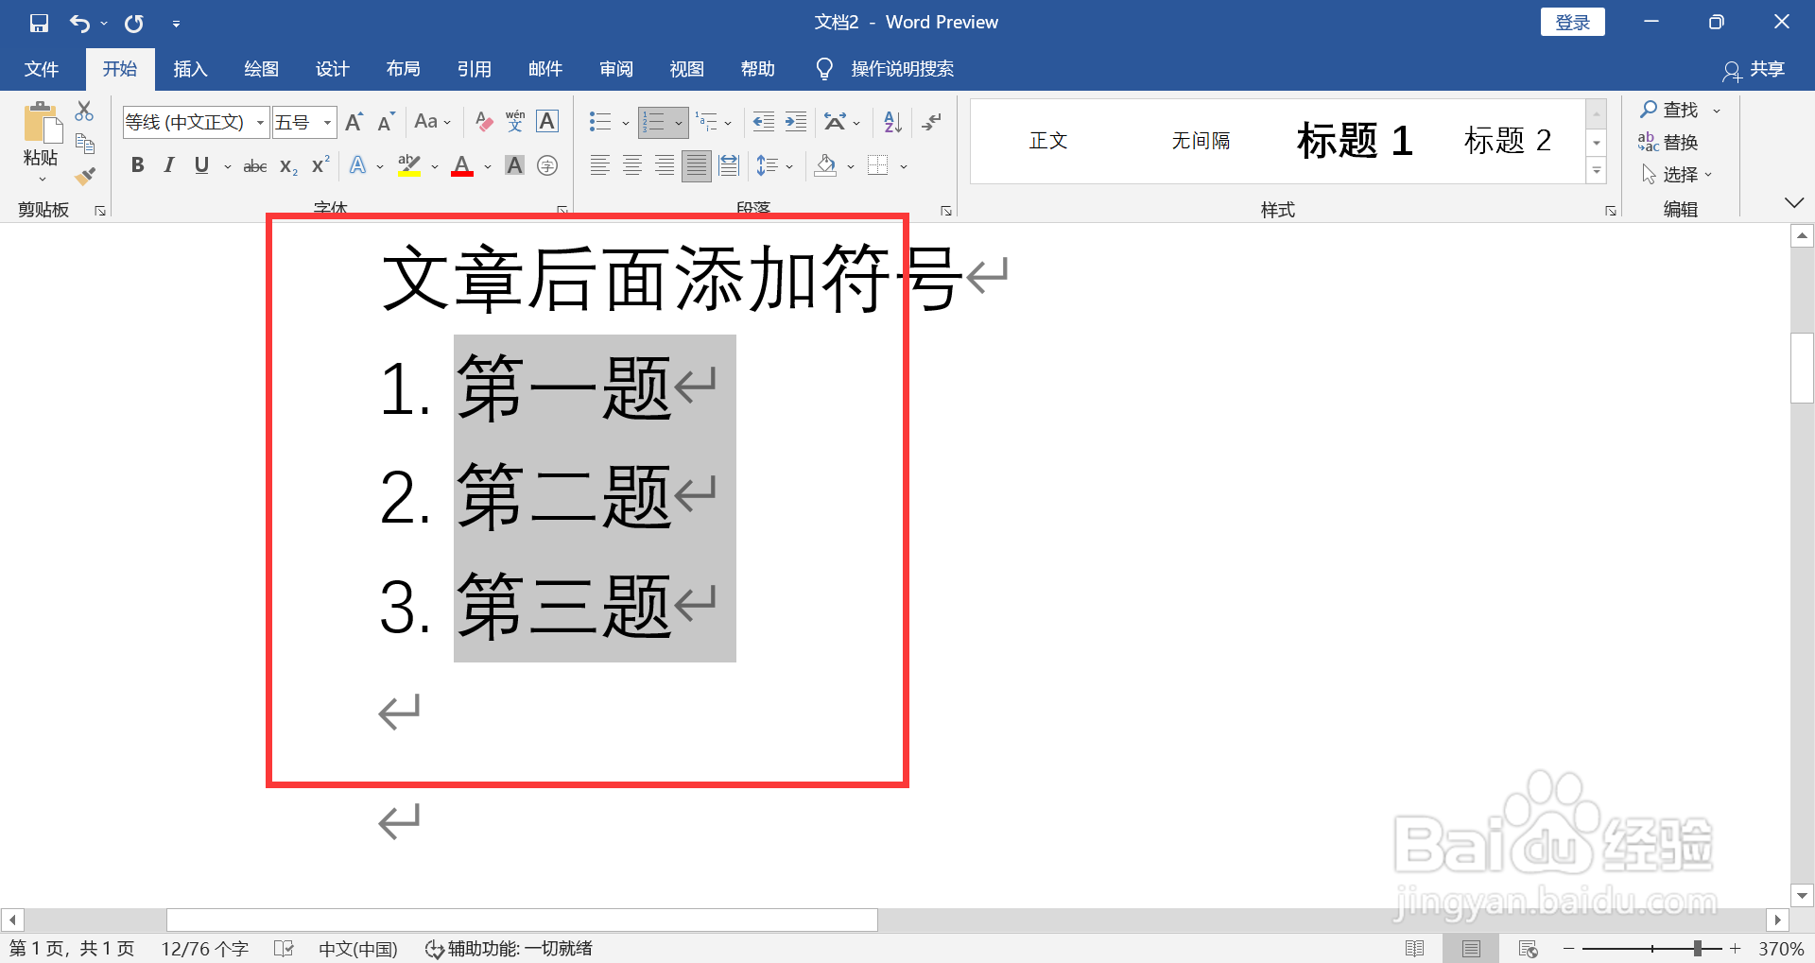Apply red font color

coord(461,164)
